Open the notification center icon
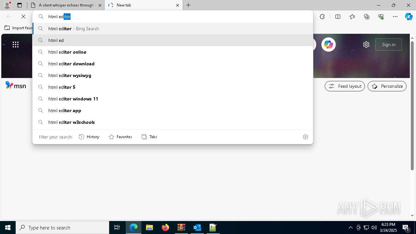416x234 pixels. point(406,227)
